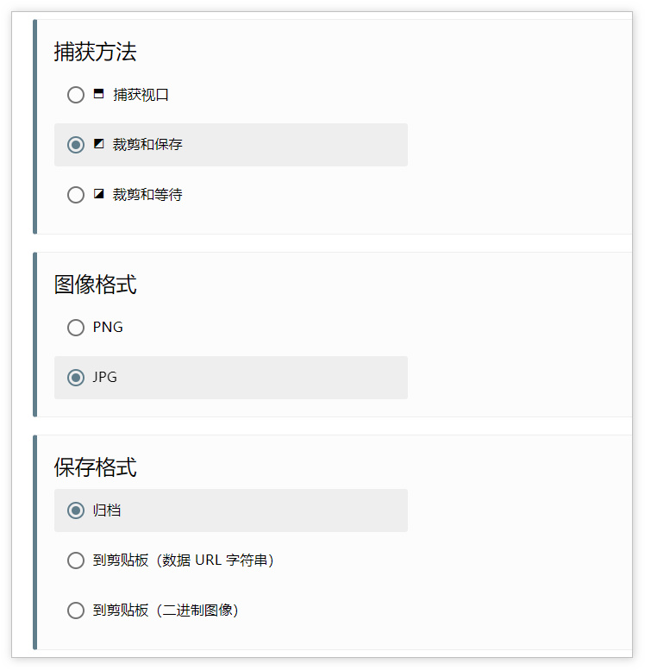This screenshot has width=645, height=670.
Task: Click the 图像格式 section heading
Action: (95, 285)
